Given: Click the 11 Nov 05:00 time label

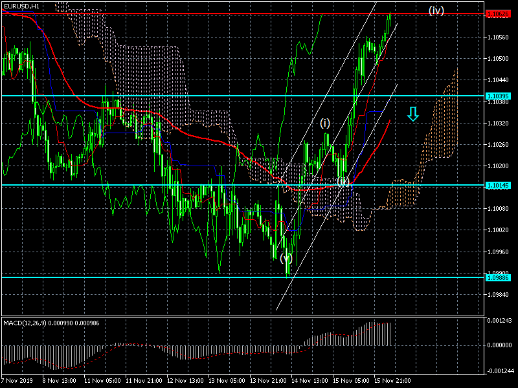Looking at the screenshot, I should point(104,382).
